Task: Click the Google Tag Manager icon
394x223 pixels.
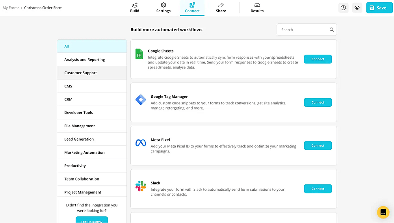Action: click(x=141, y=100)
